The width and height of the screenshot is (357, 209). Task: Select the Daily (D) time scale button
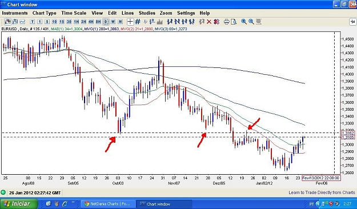pos(106,22)
